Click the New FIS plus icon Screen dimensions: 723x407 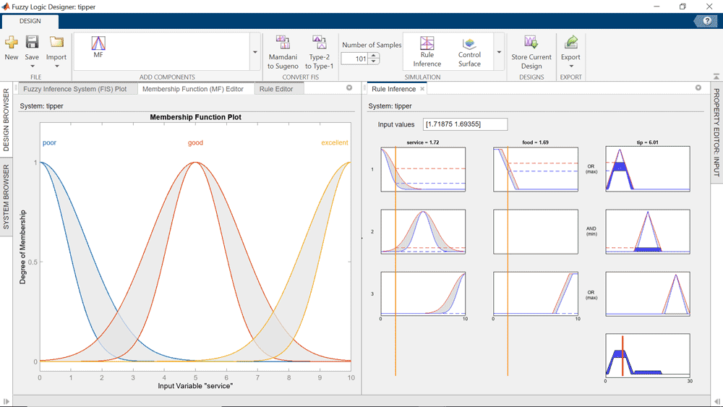[12, 43]
